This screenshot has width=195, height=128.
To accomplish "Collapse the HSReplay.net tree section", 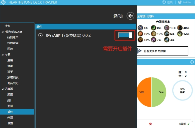I will click(x=3, y=32).
